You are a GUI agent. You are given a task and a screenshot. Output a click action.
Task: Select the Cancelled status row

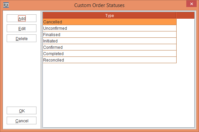(x=109, y=22)
